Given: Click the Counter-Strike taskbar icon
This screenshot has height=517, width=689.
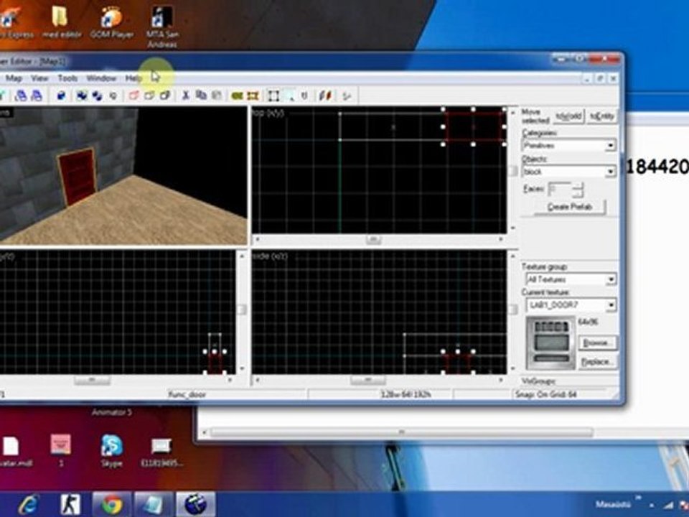Looking at the screenshot, I should coord(70,504).
